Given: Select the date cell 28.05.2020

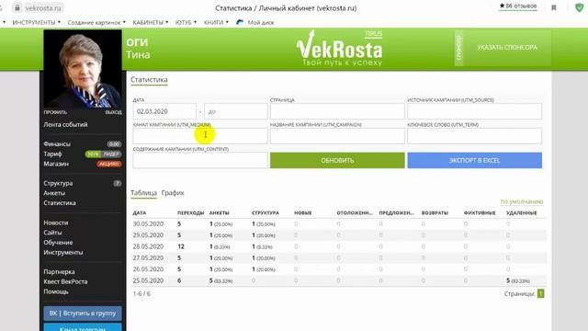Looking at the screenshot, I should pos(148,246).
